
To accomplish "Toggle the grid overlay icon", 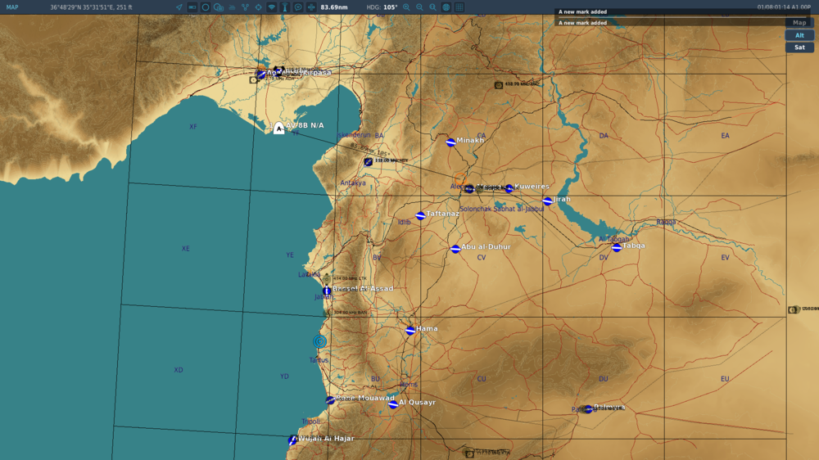I will (x=459, y=7).
